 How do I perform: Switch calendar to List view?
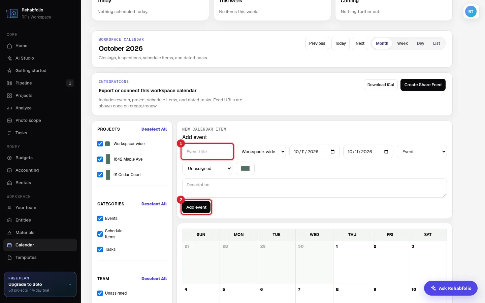(437, 43)
